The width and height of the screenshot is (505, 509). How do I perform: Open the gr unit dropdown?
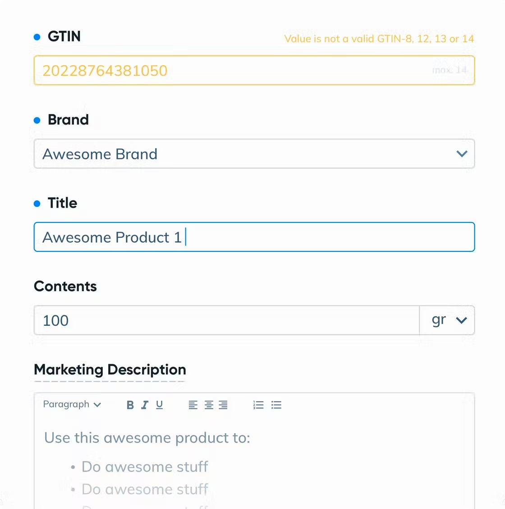point(448,320)
